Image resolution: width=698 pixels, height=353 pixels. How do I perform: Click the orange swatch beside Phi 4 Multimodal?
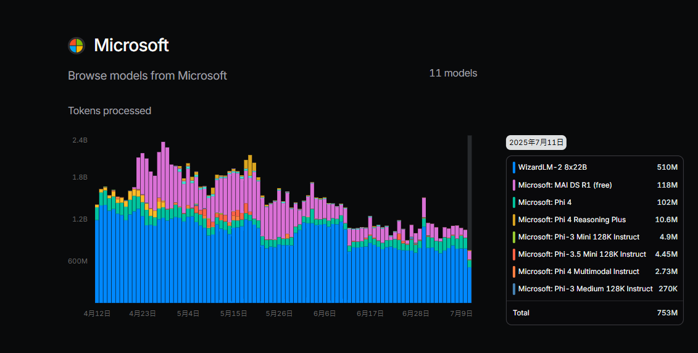514,272
